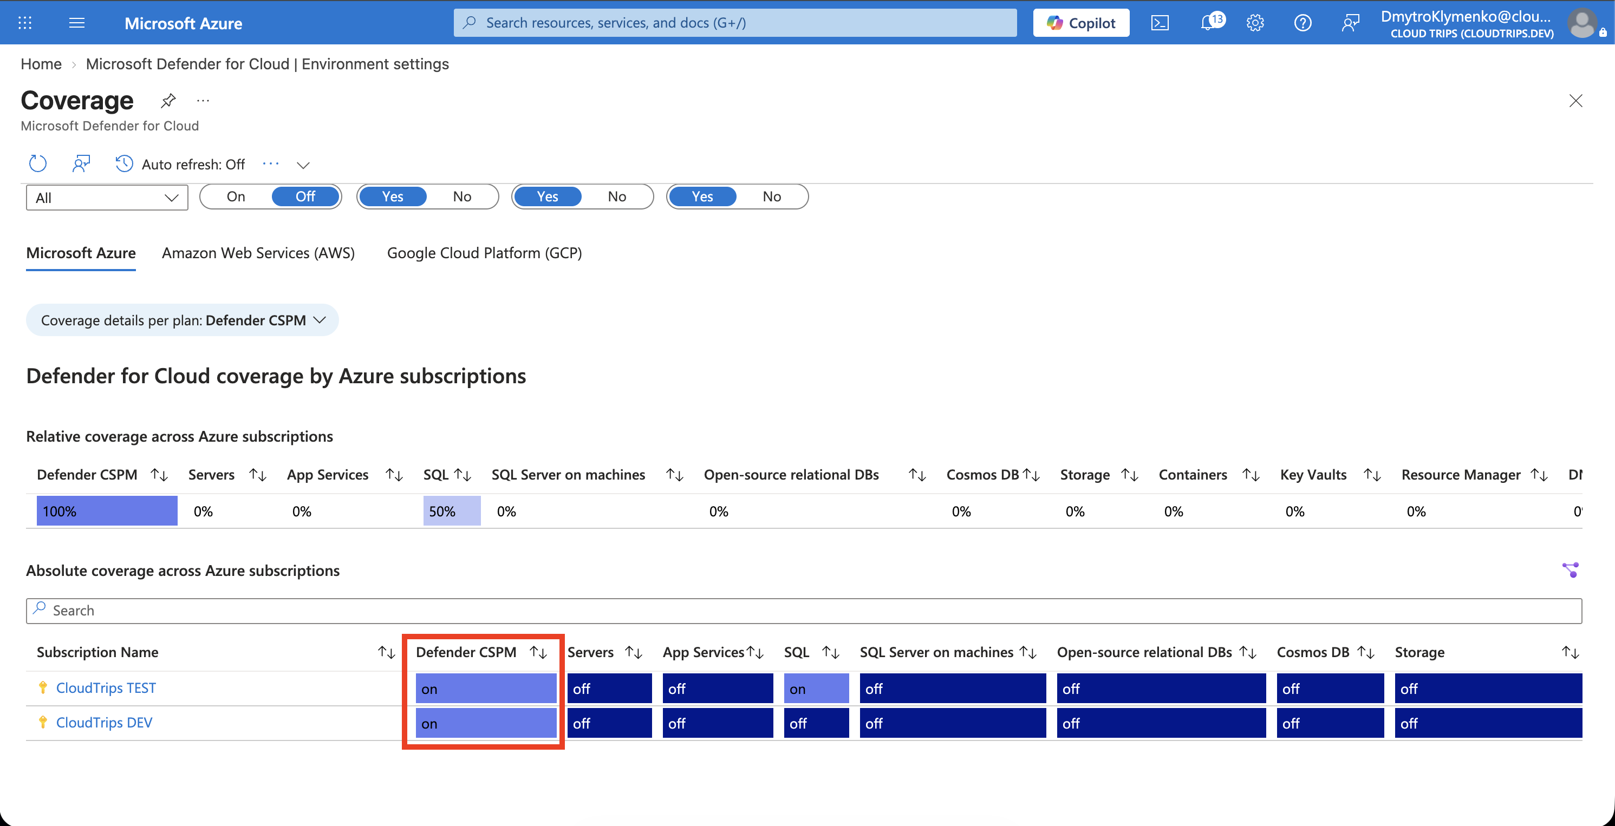Select the Off option in first toggle
Image resolution: width=1615 pixels, height=826 pixels.
click(x=305, y=197)
